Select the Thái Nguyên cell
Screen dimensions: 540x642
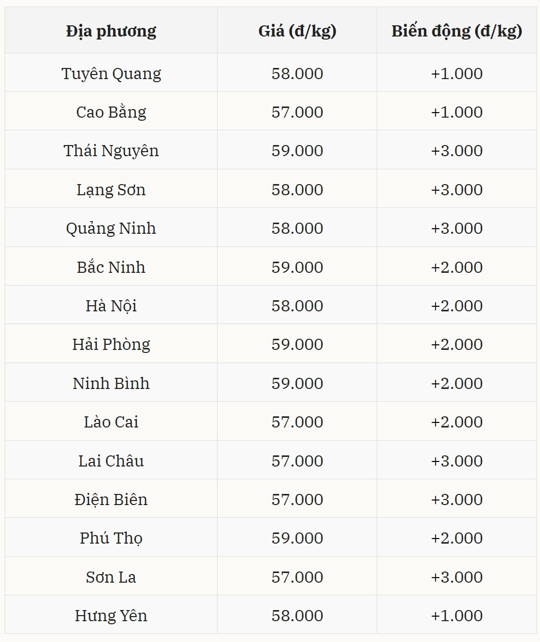pyautogui.click(x=111, y=151)
